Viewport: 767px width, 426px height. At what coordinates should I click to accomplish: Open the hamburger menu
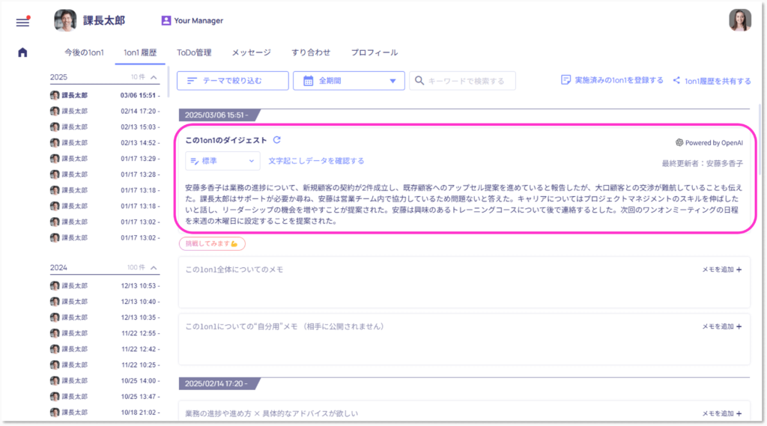pos(22,22)
